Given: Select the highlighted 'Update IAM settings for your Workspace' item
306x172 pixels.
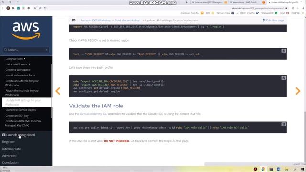Looking at the screenshot, I should (x=27, y=102).
